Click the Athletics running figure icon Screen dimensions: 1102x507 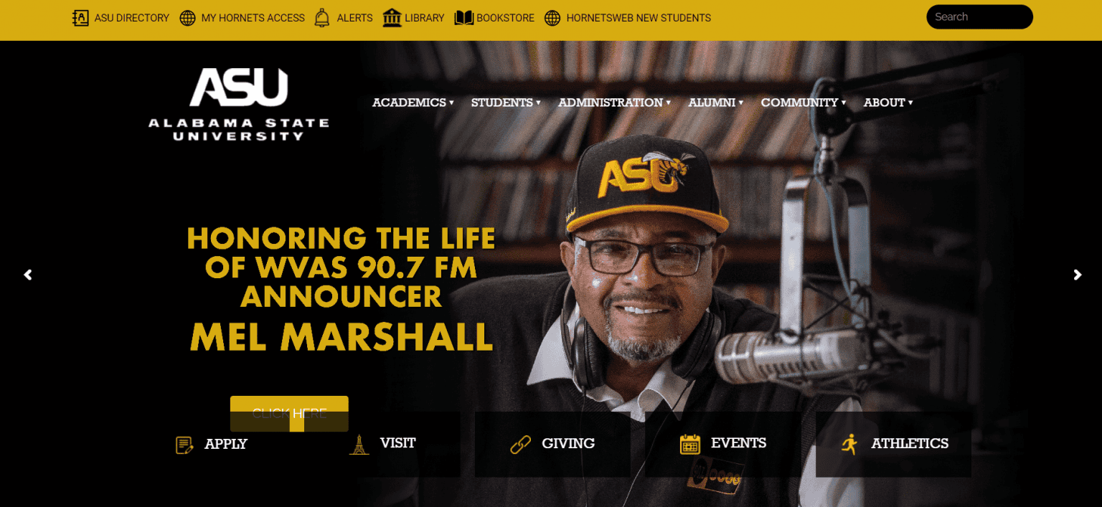click(x=849, y=444)
